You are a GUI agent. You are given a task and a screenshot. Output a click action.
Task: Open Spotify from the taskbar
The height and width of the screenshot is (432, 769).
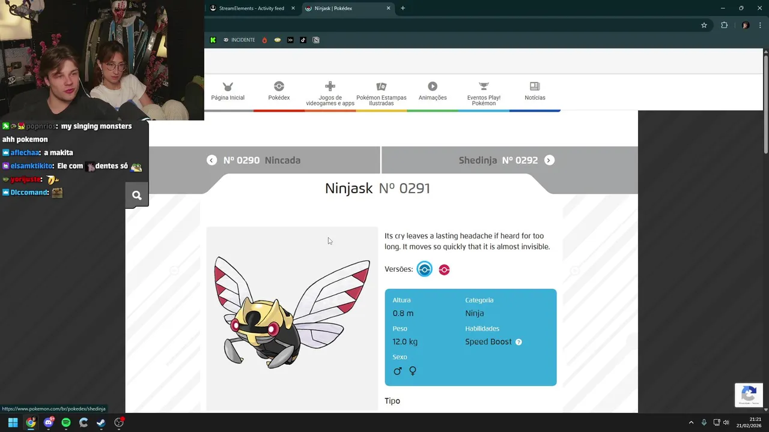coord(66,422)
